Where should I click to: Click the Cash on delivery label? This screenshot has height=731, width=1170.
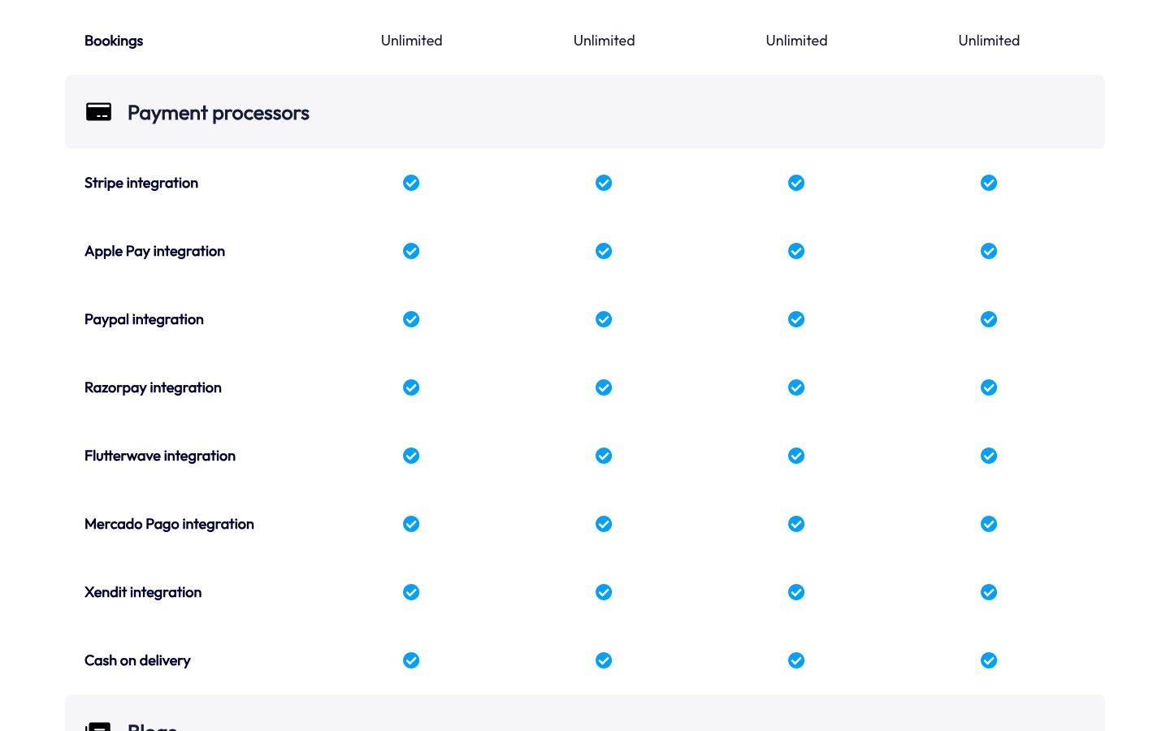[x=137, y=660]
